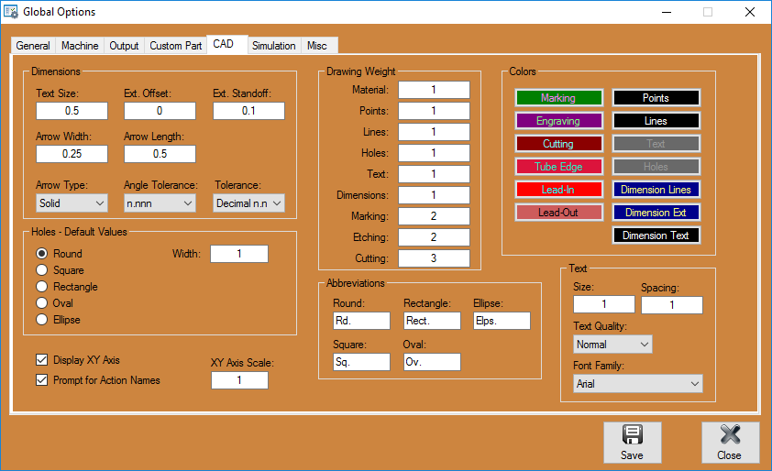This screenshot has width=772, height=471.
Task: Click the red Lead-In color swatch
Action: [558, 190]
